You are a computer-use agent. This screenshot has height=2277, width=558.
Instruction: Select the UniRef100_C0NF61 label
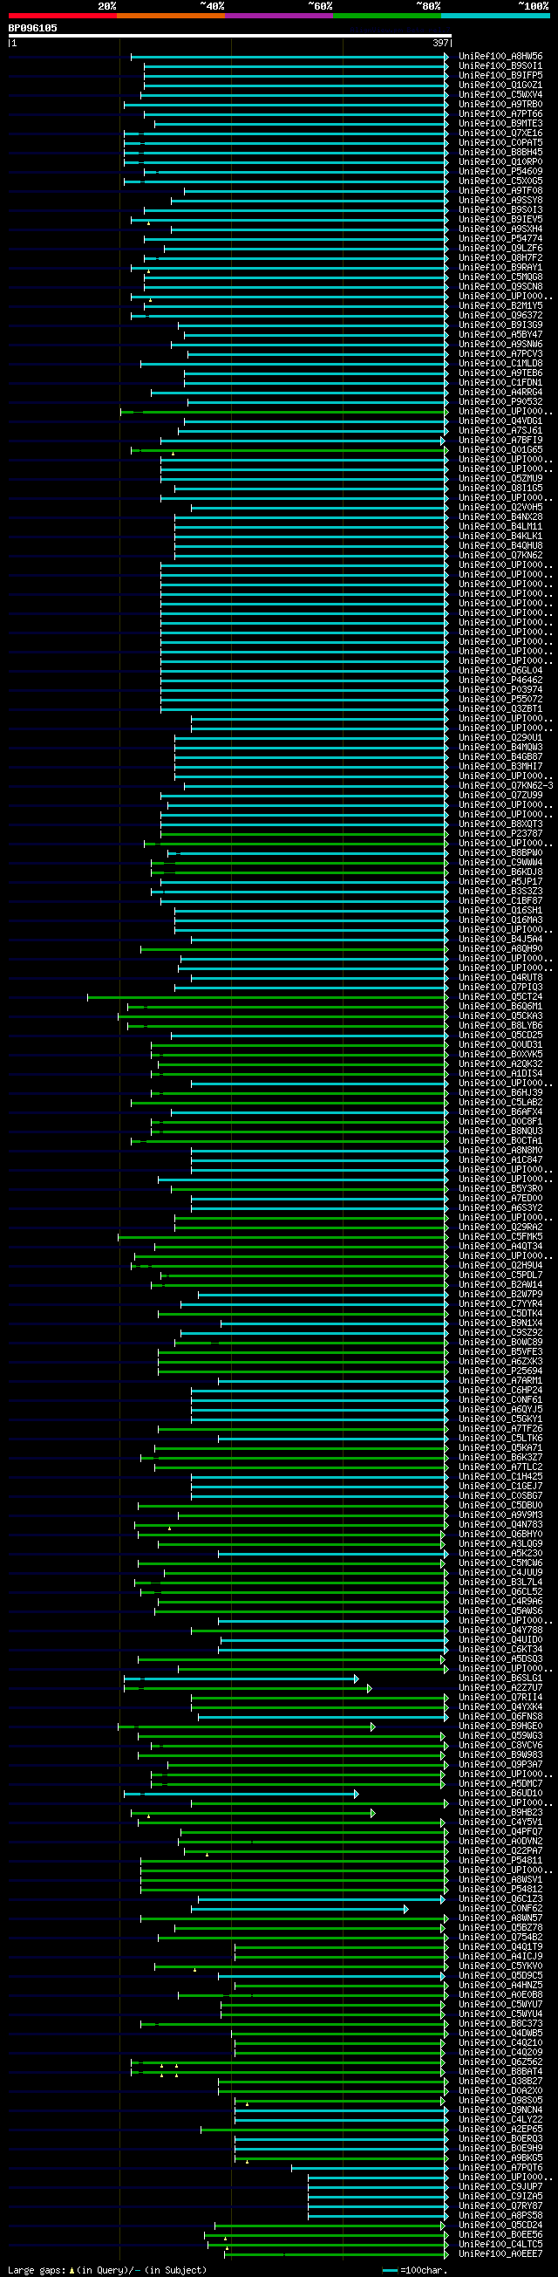(500, 1400)
